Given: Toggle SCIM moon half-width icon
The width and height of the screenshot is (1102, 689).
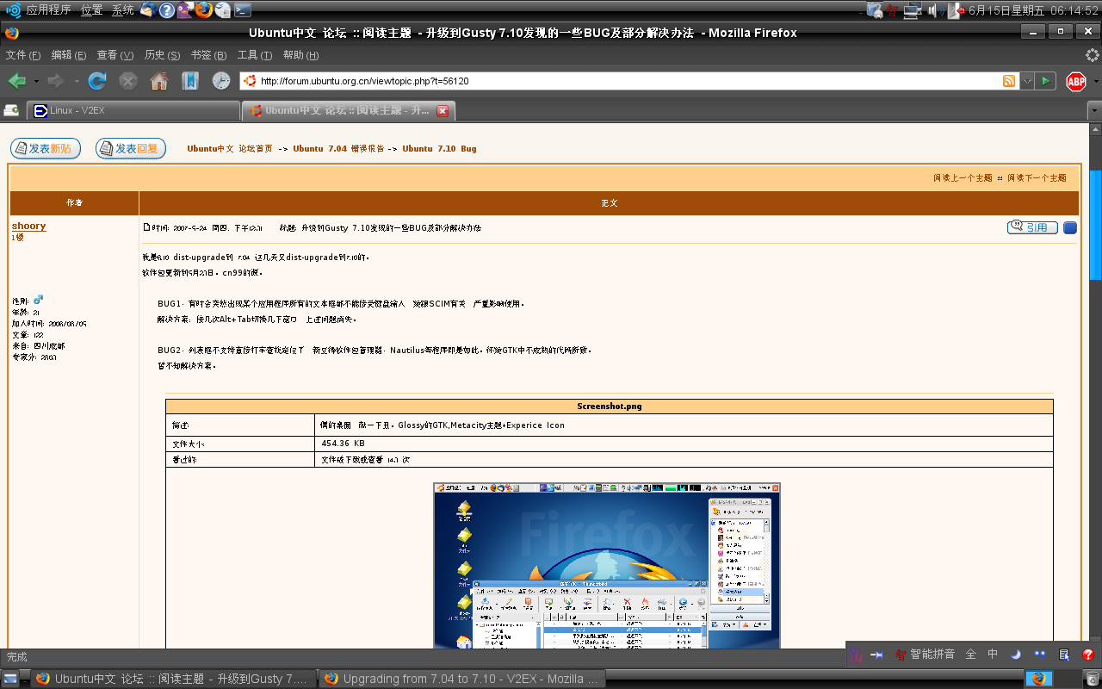Looking at the screenshot, I should tap(1016, 655).
